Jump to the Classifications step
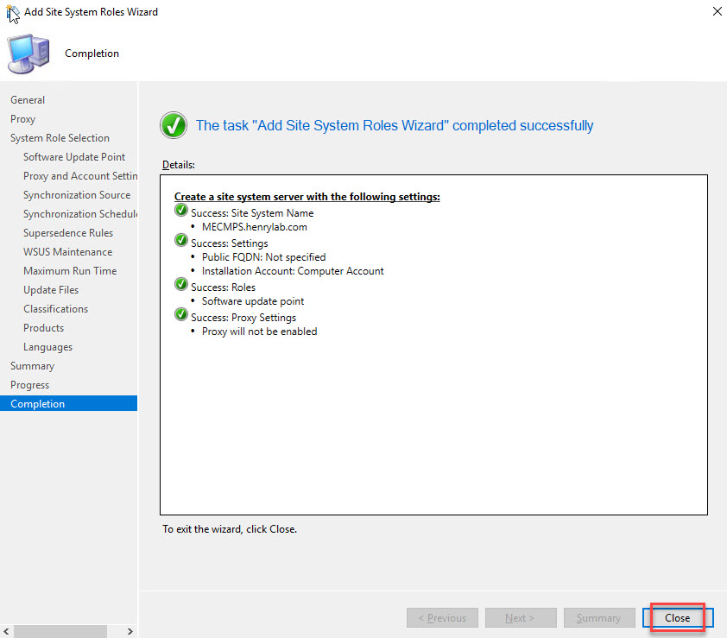The width and height of the screenshot is (727, 638). 55,309
